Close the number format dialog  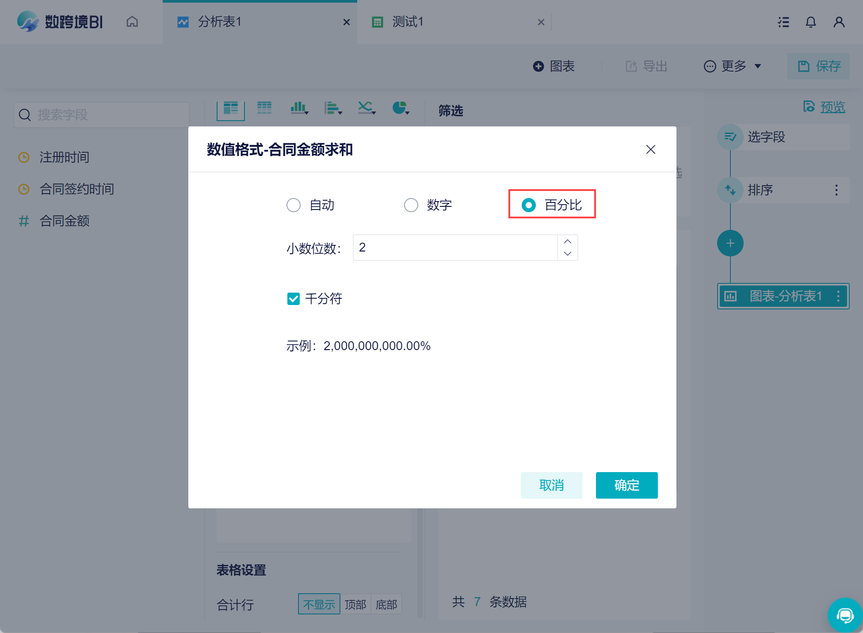[x=650, y=149]
